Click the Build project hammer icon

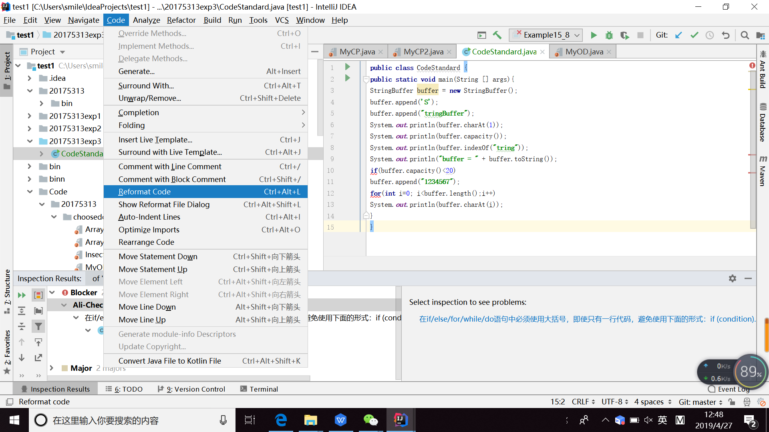(x=497, y=35)
